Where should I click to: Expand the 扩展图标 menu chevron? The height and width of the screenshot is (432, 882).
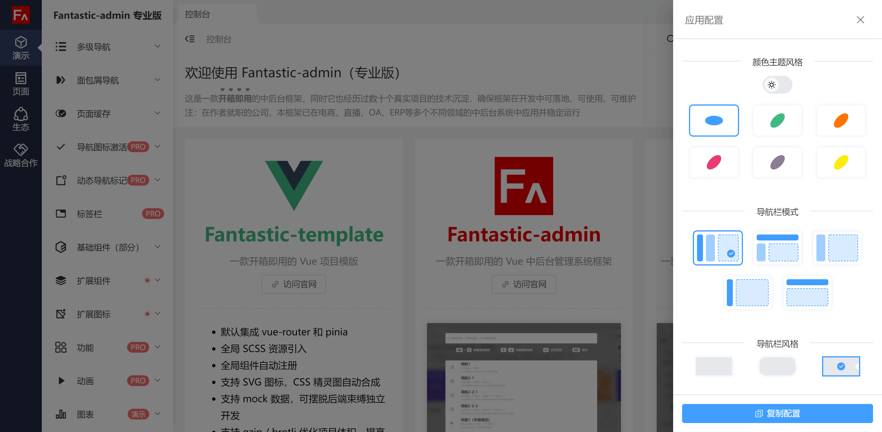(x=158, y=313)
